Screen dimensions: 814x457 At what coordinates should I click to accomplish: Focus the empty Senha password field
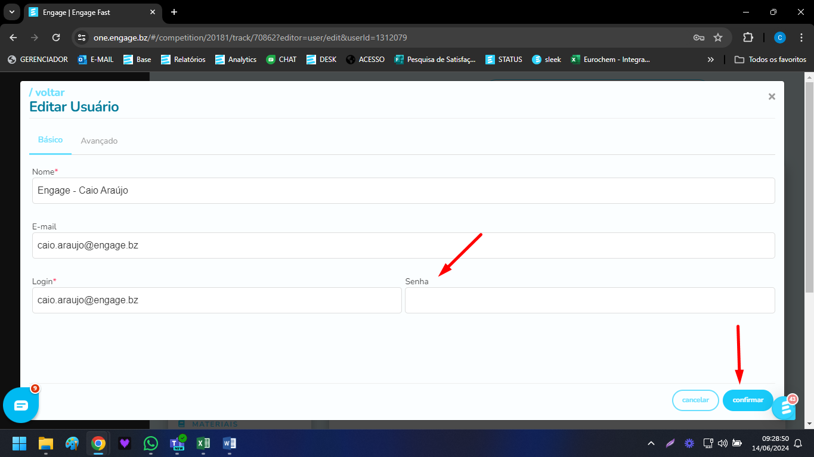point(590,300)
